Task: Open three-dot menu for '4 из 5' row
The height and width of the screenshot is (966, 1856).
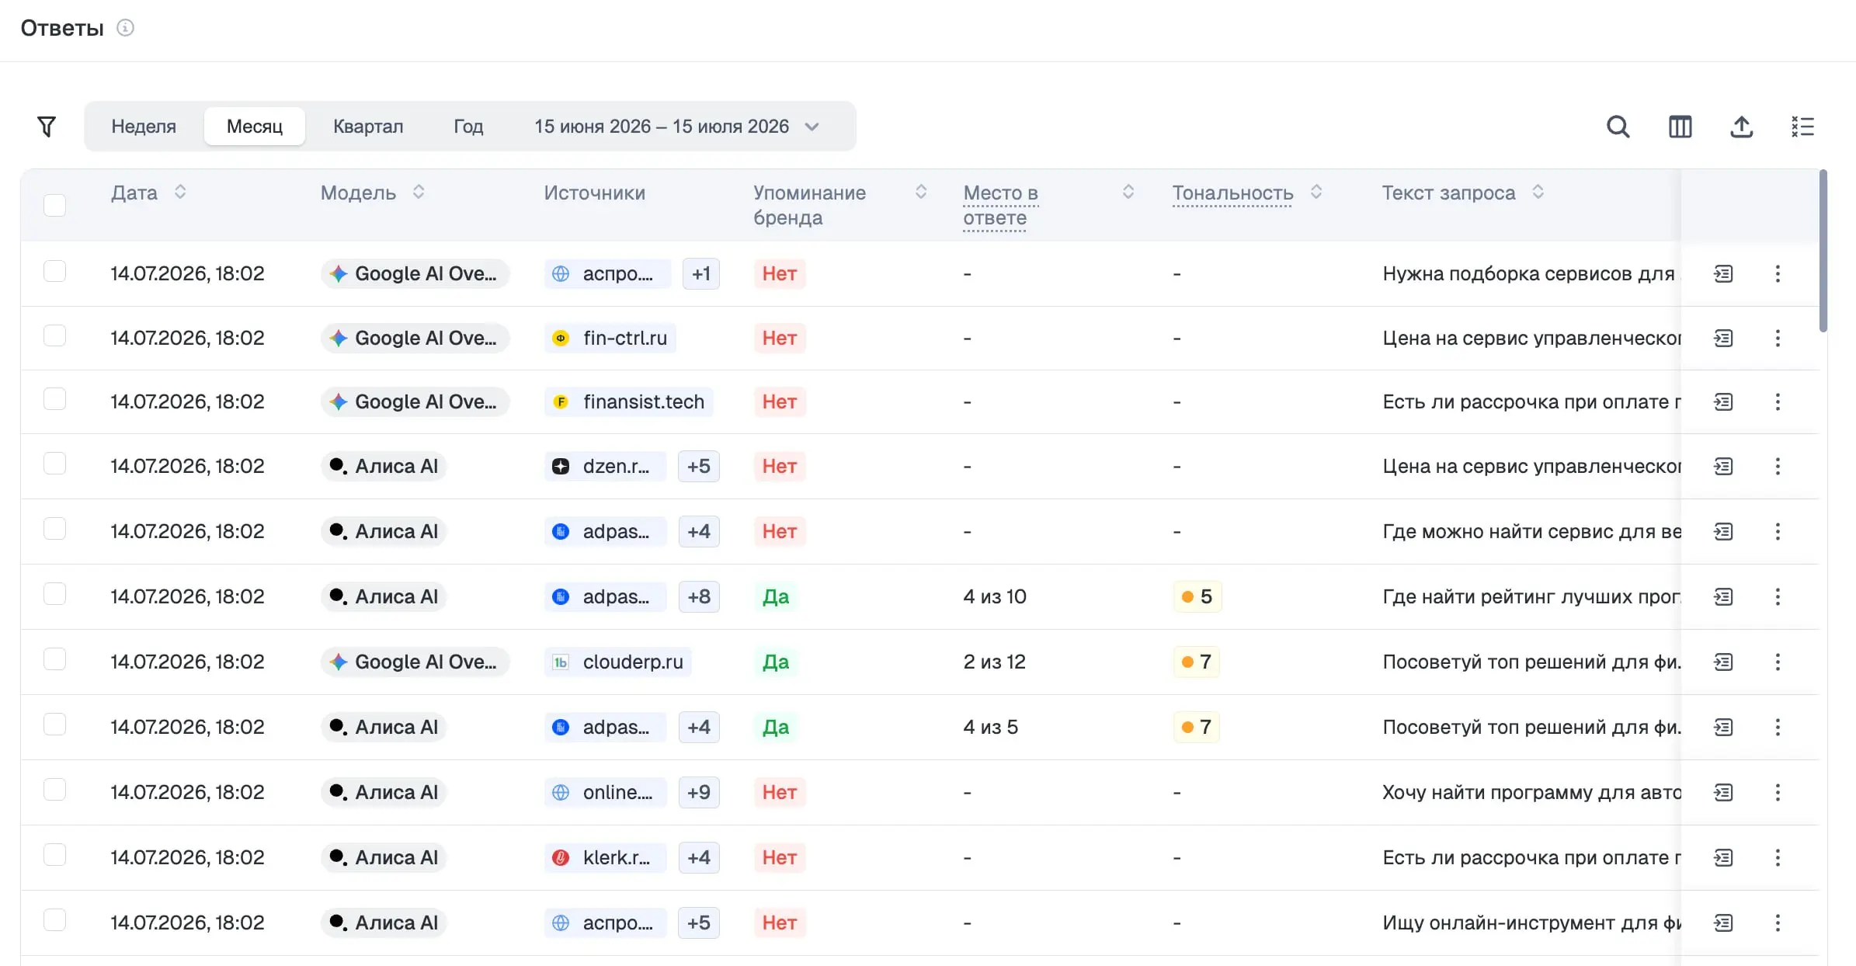Action: pos(1778,727)
